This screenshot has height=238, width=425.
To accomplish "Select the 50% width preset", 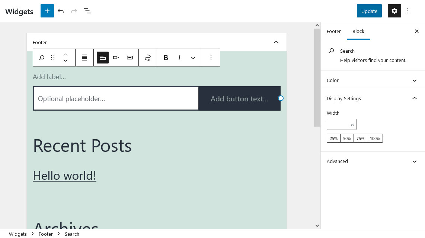I will click(347, 138).
